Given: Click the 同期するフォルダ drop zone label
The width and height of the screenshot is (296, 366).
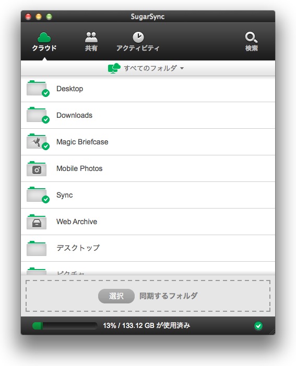Looking at the screenshot, I should point(168,296).
